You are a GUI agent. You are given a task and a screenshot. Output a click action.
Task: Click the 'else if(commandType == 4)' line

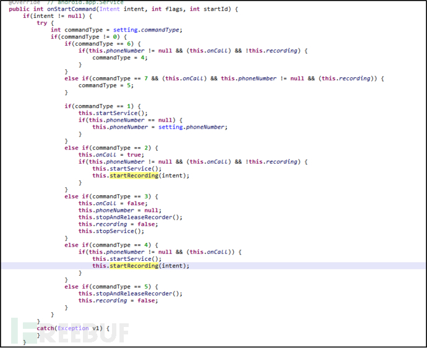[x=111, y=245]
